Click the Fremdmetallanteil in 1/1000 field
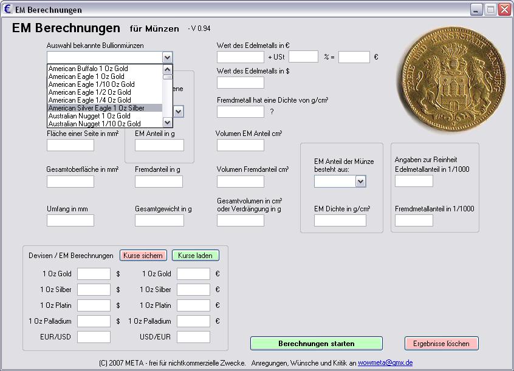 (x=414, y=220)
